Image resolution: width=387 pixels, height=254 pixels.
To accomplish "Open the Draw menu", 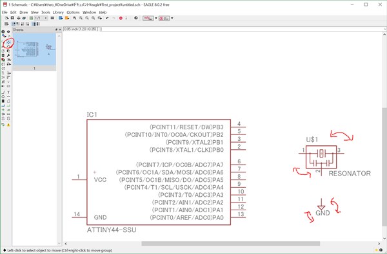I will (24, 12).
